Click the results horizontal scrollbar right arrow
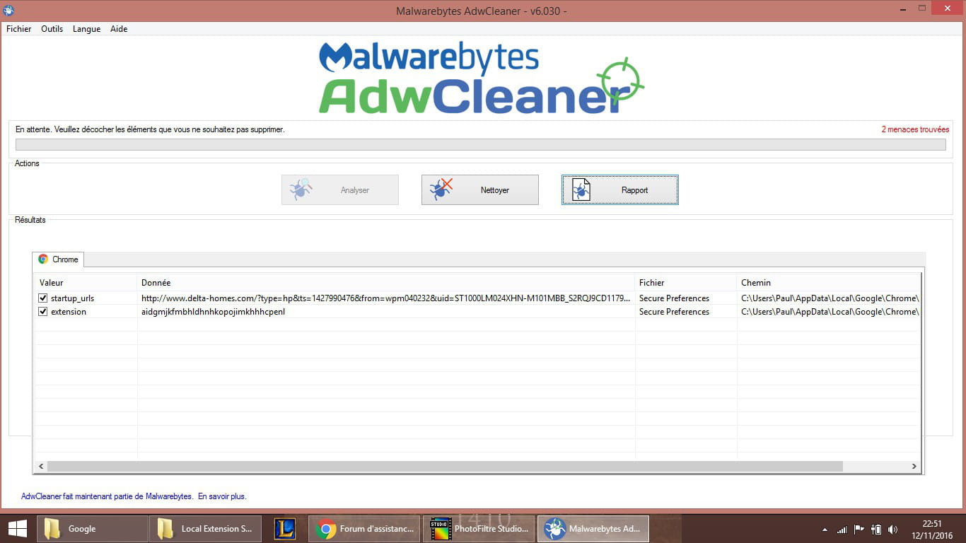 click(x=914, y=466)
